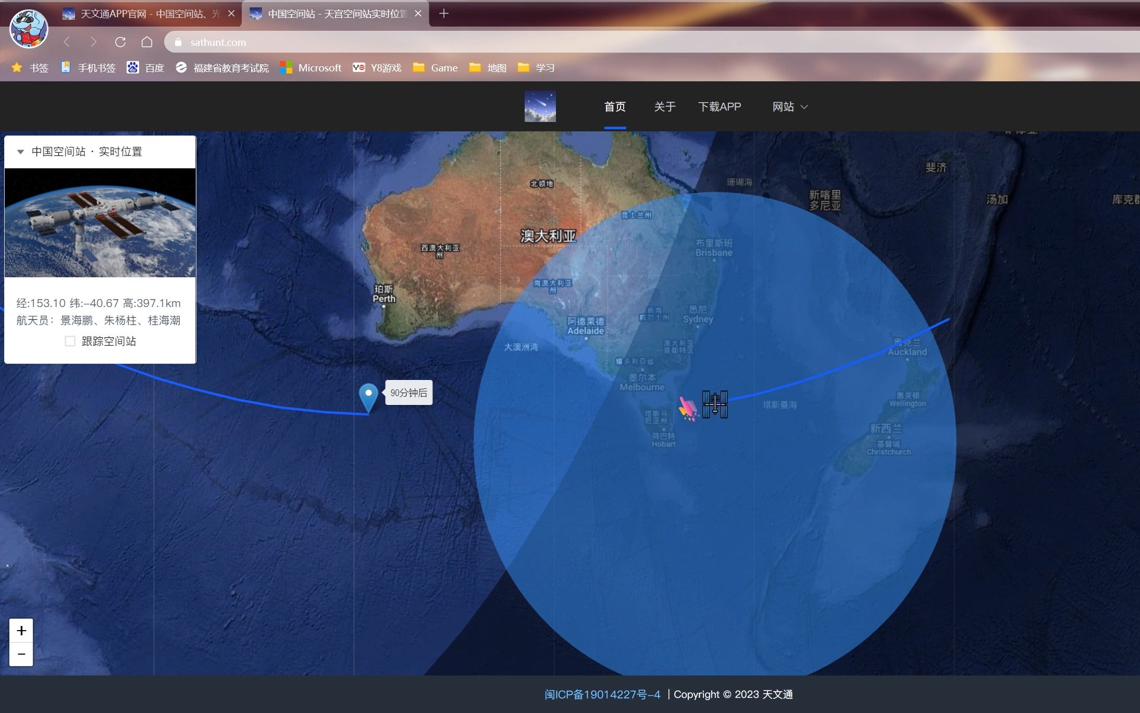
Task: Close the 中国空间站 tab
Action: click(x=418, y=14)
